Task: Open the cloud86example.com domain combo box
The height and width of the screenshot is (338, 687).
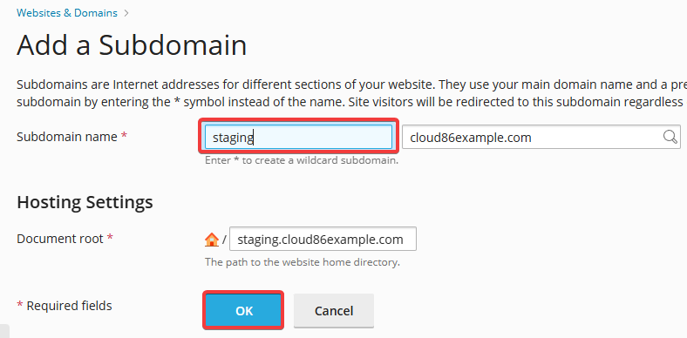Action: point(541,137)
